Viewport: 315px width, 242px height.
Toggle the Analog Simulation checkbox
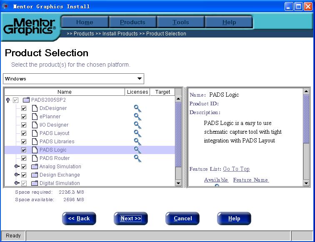(x=24, y=167)
